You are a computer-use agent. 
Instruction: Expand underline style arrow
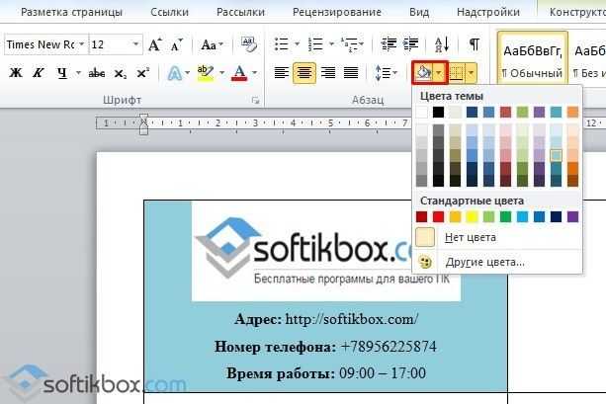coord(78,73)
